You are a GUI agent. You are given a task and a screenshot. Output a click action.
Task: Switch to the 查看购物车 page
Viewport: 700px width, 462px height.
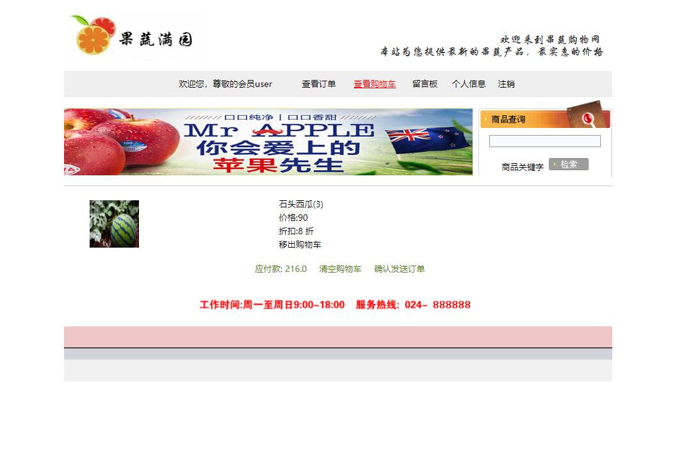point(374,84)
